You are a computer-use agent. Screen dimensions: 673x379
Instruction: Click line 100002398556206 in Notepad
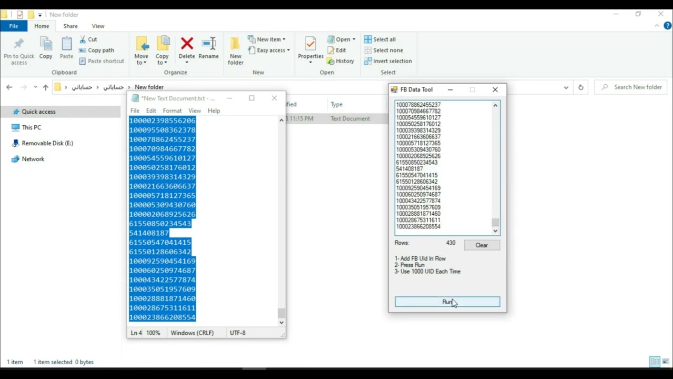pos(162,121)
